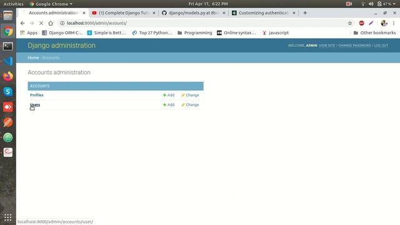Click Change for Profiles
Screen dimensions: 400x225
pos(190,95)
